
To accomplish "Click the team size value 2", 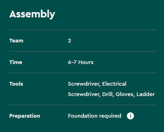I will click(x=70, y=41).
